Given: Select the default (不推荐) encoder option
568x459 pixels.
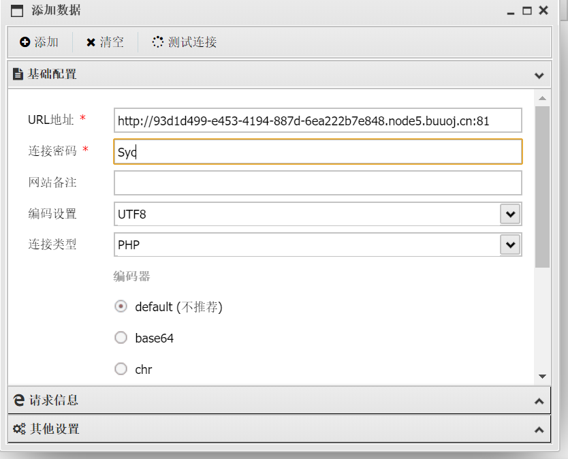Looking at the screenshot, I should click(x=121, y=306).
